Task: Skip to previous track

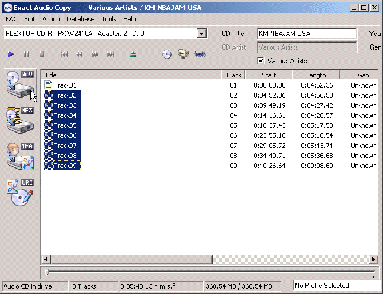Action: pyautogui.click(x=65, y=54)
